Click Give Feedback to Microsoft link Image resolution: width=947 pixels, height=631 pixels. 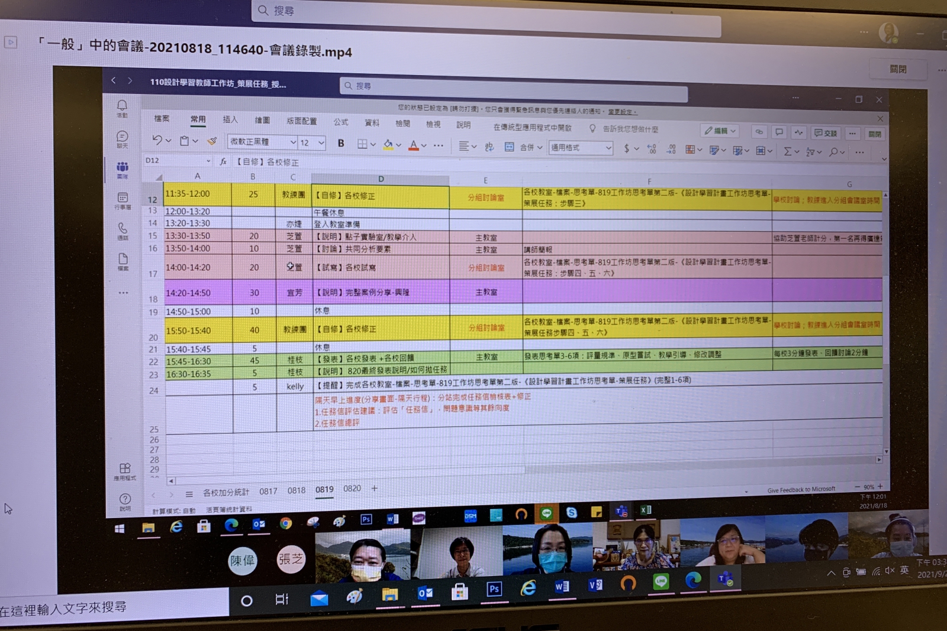coord(801,490)
